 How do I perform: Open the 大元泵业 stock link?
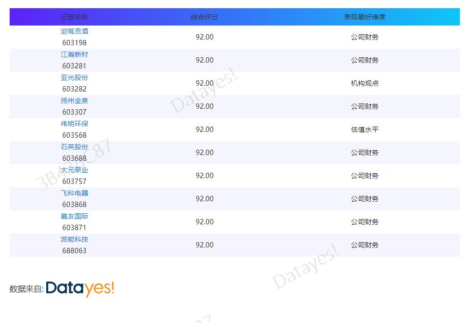[x=74, y=169]
